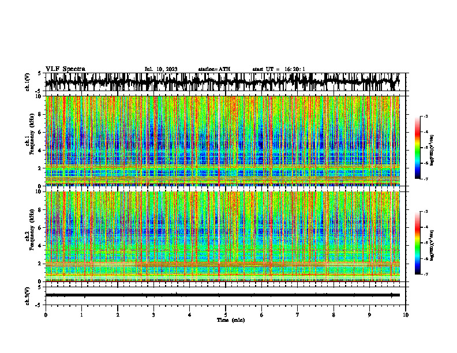The image size is (457, 353).
Task: Click time axis tick label "4"
Action: click(190, 315)
